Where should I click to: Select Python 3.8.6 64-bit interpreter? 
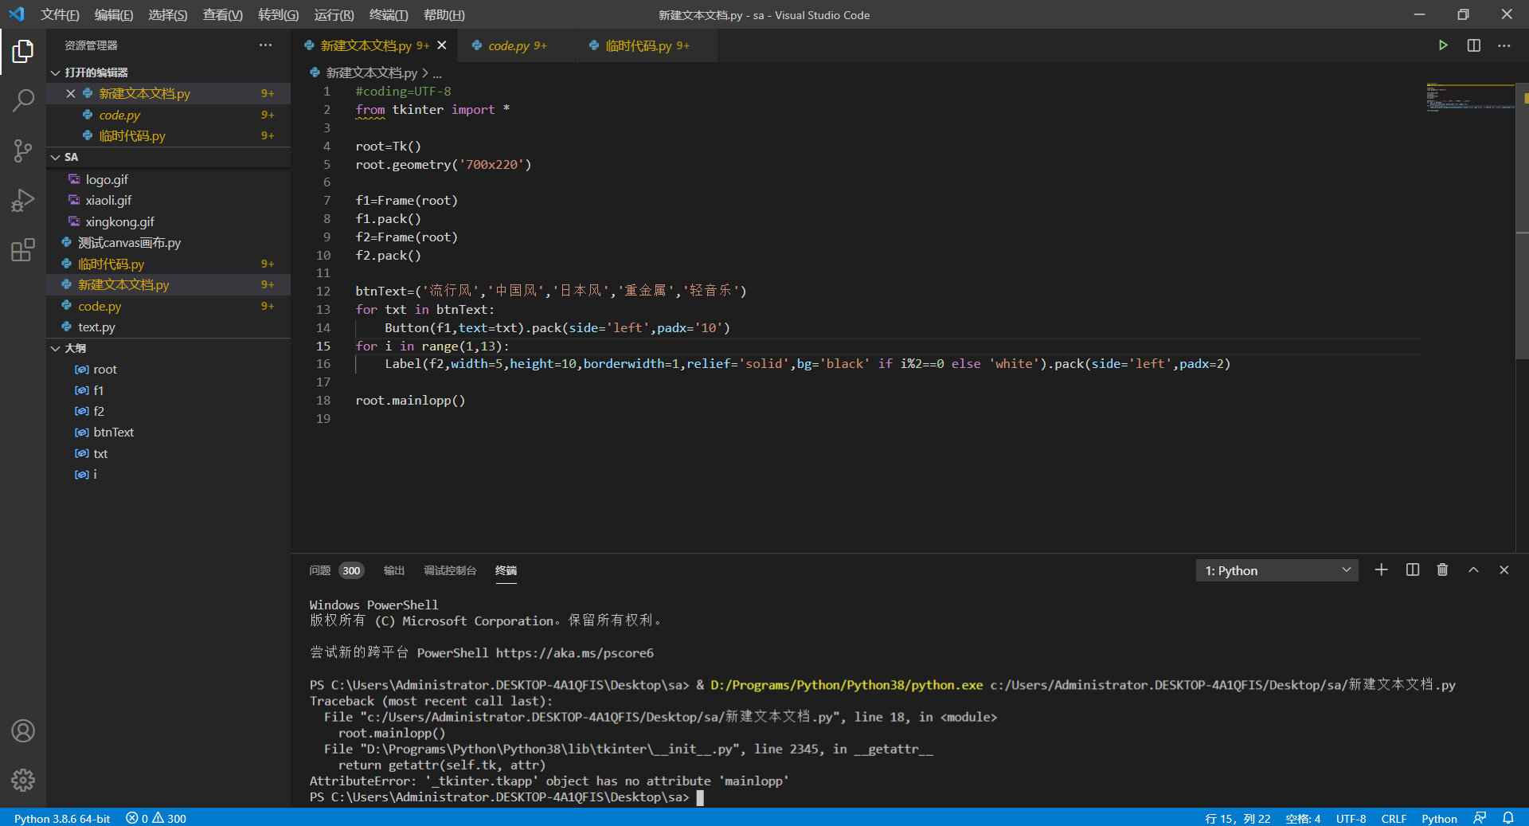[62, 818]
